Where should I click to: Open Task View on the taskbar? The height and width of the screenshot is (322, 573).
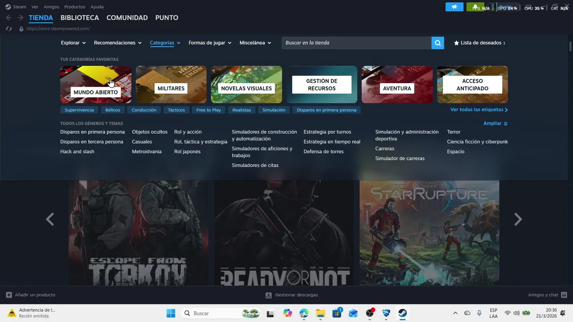click(270, 314)
